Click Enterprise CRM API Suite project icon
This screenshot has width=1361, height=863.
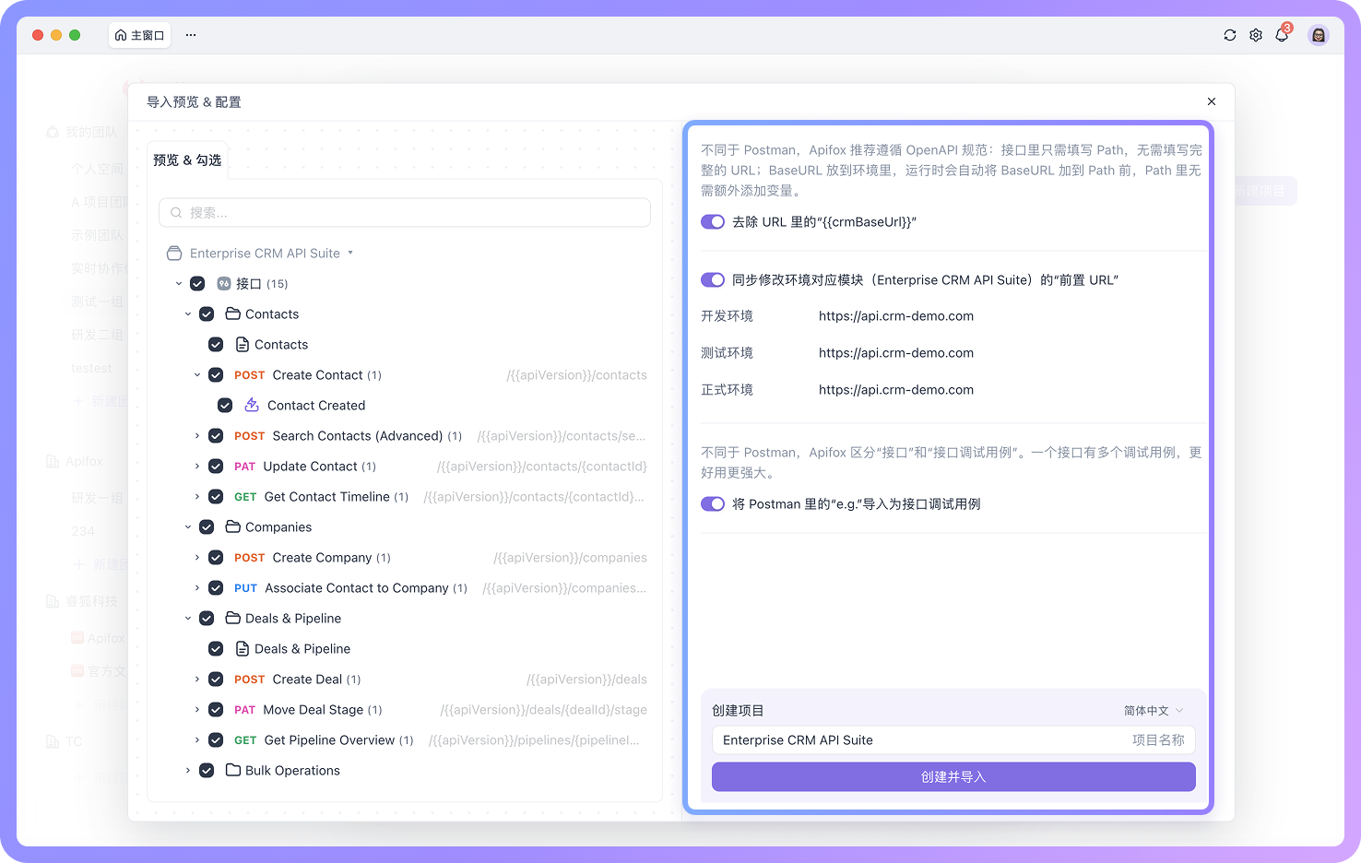tap(174, 253)
